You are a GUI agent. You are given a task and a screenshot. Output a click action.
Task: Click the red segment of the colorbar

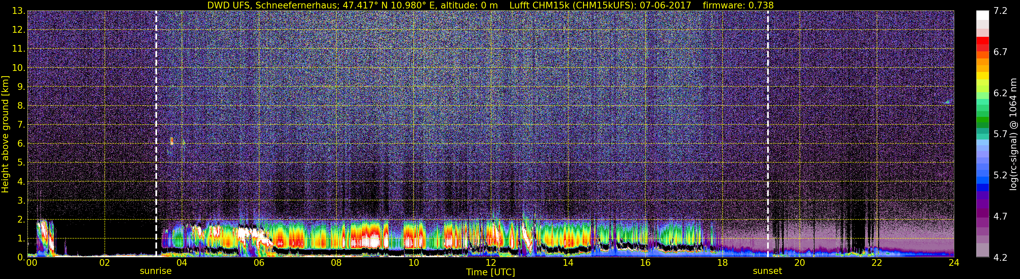982,41
